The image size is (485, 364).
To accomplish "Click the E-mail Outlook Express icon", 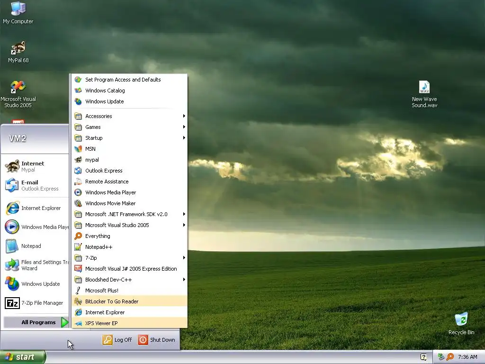I will (x=12, y=185).
